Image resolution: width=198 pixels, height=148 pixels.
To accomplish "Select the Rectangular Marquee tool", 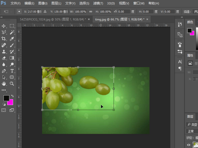I will click(x=12, y=26).
